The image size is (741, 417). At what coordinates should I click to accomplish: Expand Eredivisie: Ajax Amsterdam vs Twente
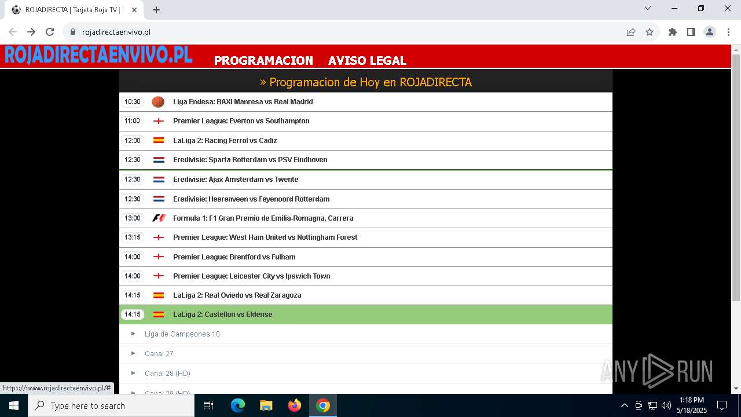point(365,180)
